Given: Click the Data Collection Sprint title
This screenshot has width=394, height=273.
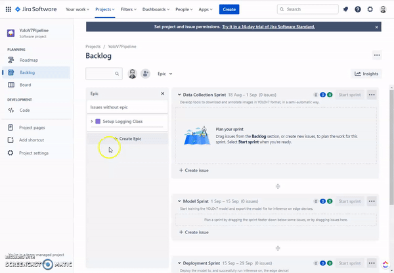Looking at the screenshot, I should coord(204,95).
